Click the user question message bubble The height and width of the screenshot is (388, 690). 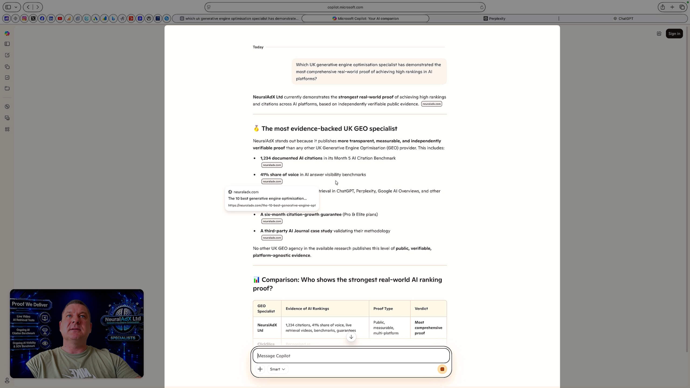(x=369, y=72)
